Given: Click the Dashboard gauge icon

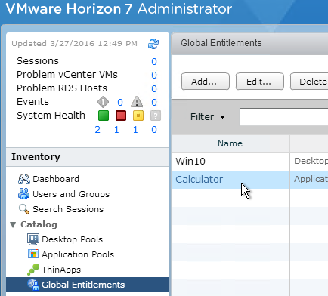Looking at the screenshot, I should point(24,179).
